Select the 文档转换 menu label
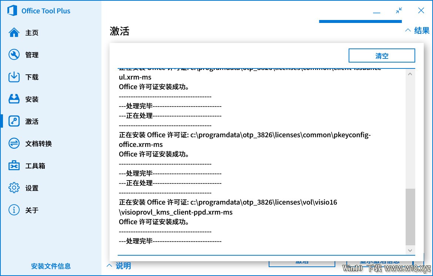Image resolution: width=433 pixels, height=276 pixels. point(38,144)
